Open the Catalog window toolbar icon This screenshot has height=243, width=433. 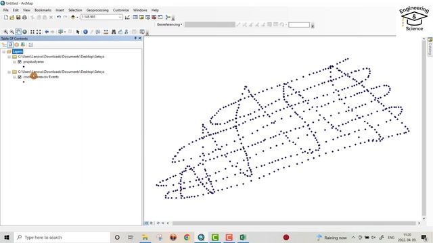pos(141,17)
